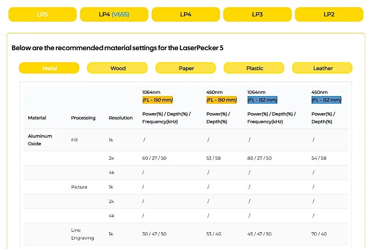Viewport: 372px width, 249px height.
Task: Click the value 30 / 47 / 50
Action: 155,234
